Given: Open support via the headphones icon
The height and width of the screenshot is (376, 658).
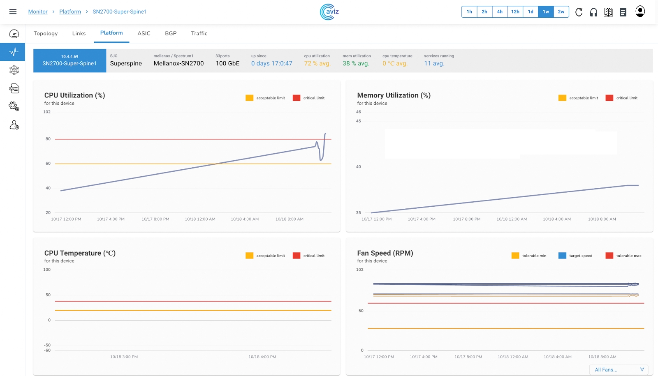Looking at the screenshot, I should [x=593, y=12].
